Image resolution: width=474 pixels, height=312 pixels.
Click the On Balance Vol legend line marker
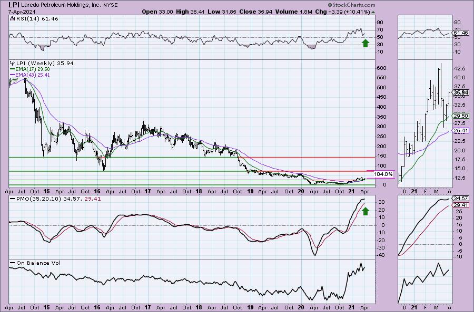coord(13,263)
